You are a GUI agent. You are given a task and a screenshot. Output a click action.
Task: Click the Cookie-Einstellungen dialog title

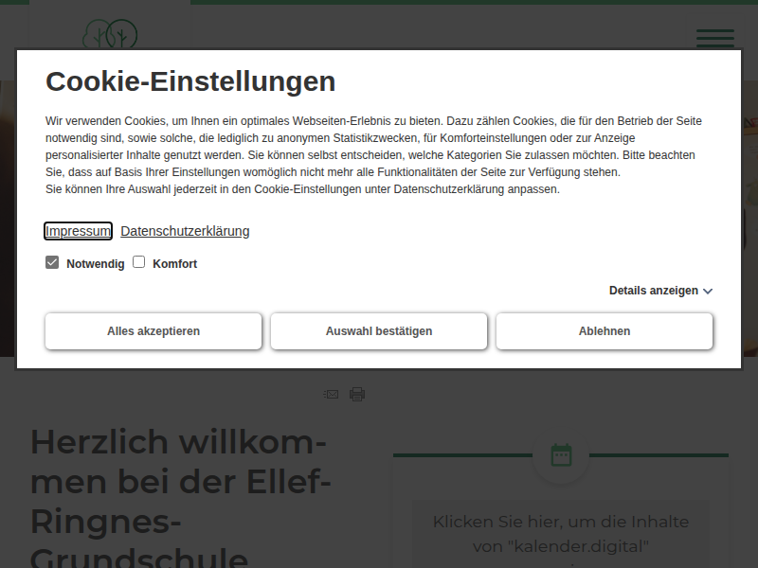coord(190,81)
